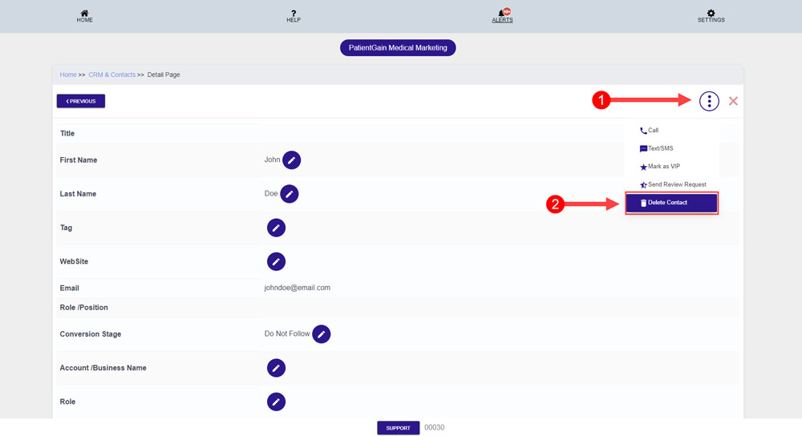Open the Help question mark icon
This screenshot has width=802, height=436.
(294, 16)
